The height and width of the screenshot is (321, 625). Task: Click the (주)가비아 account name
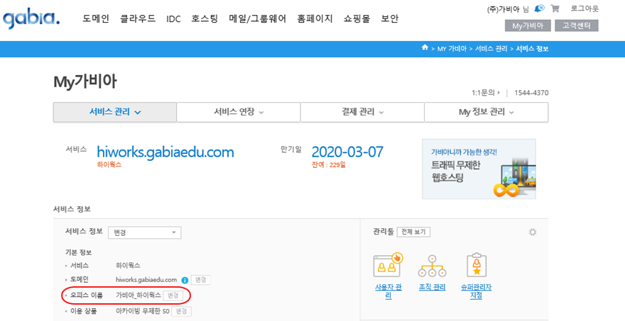[x=503, y=9]
